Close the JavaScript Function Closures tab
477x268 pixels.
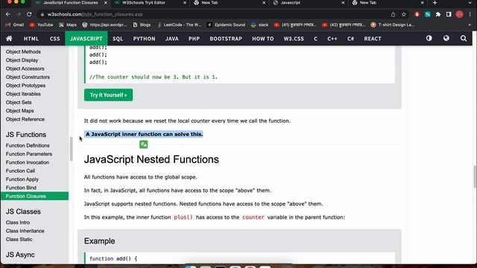(106, 3)
